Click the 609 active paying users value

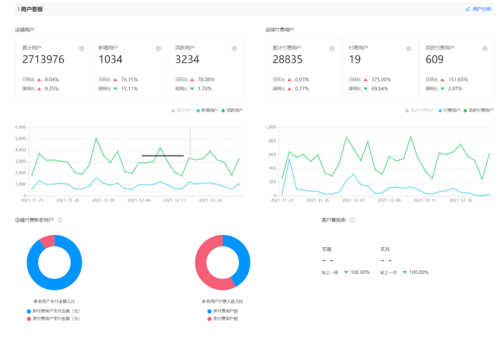point(435,59)
